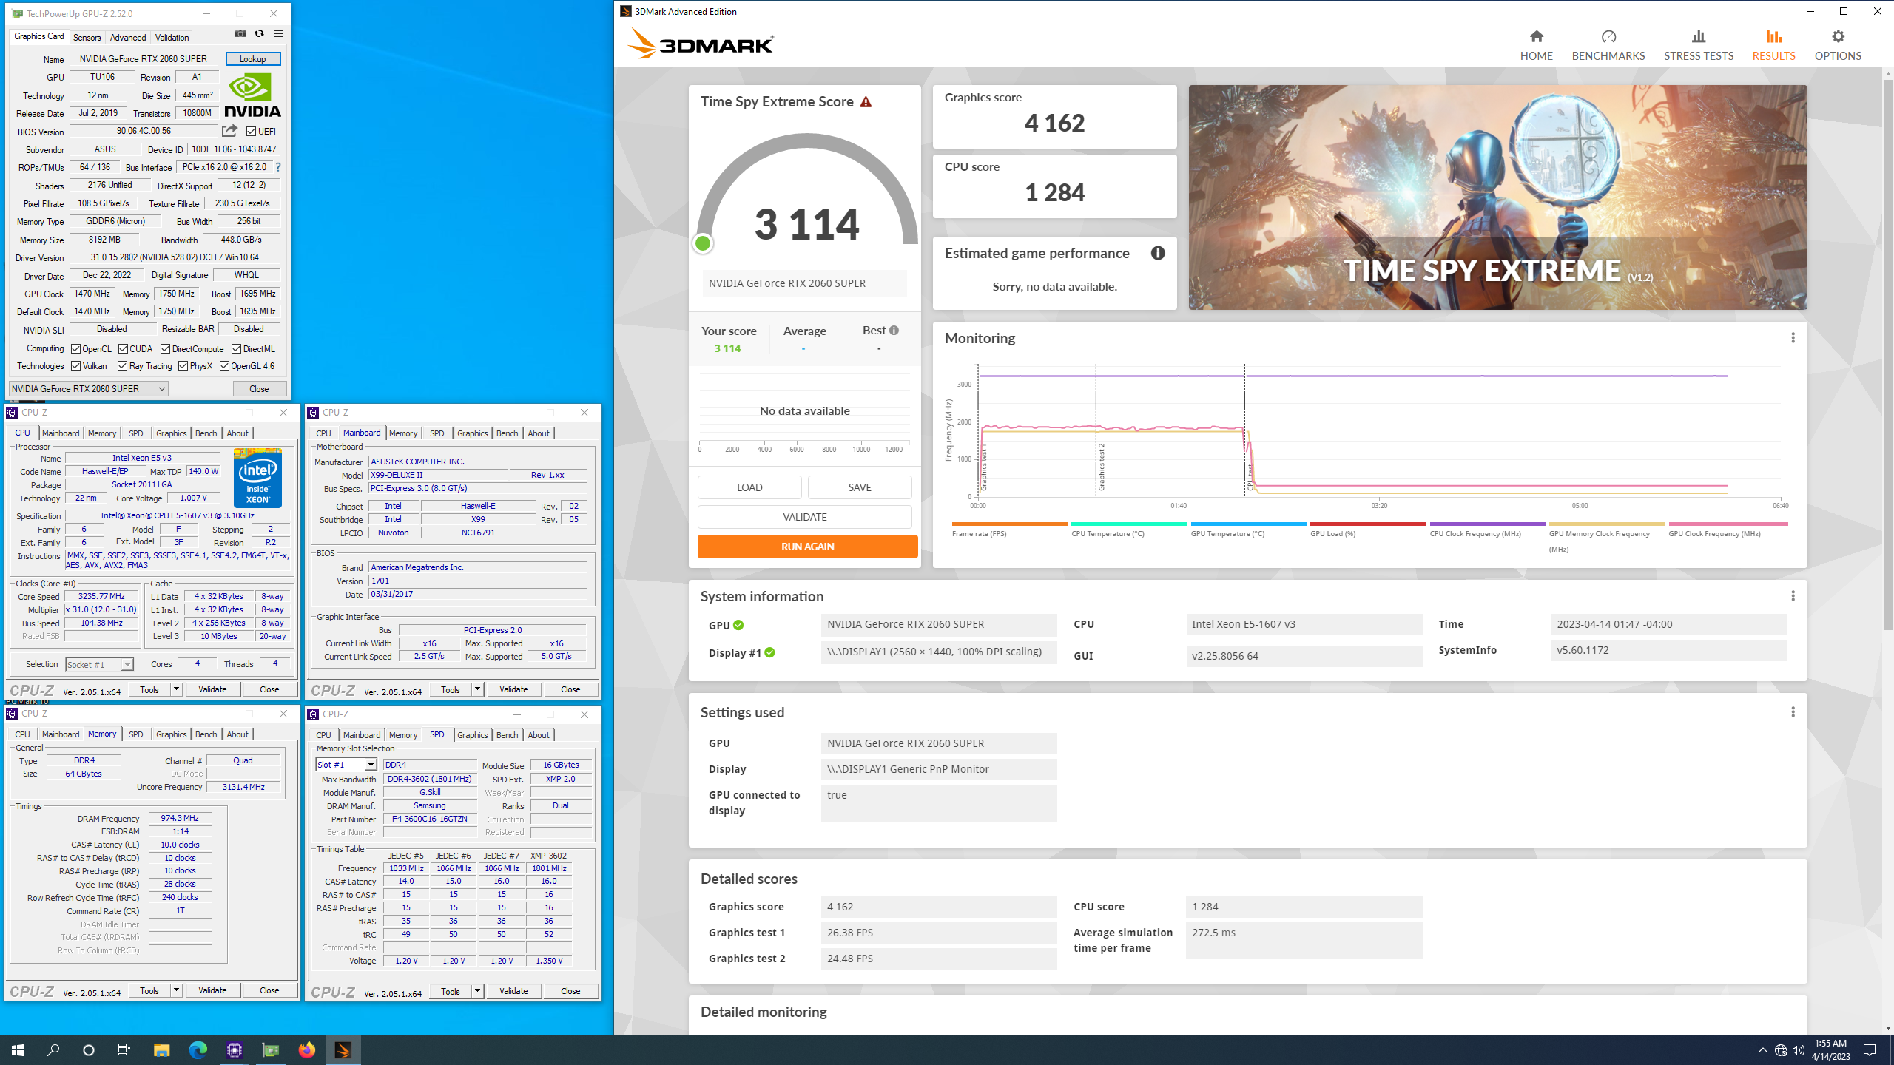Expand Tools arrow in CPU-Z Memory window
Viewport: 1894px width, 1065px height.
(176, 990)
